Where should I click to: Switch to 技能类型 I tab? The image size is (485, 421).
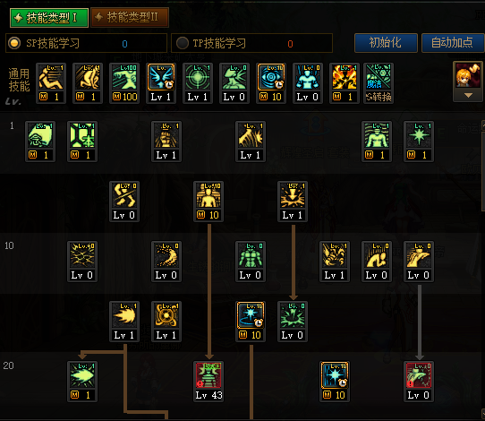click(49, 18)
